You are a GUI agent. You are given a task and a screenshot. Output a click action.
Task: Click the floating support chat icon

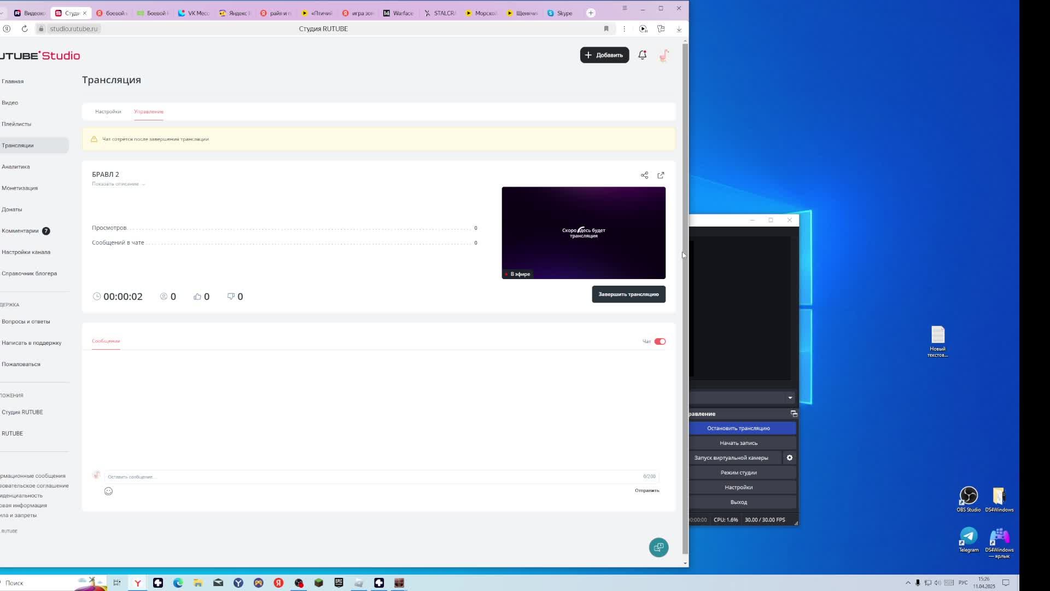pos(658,547)
